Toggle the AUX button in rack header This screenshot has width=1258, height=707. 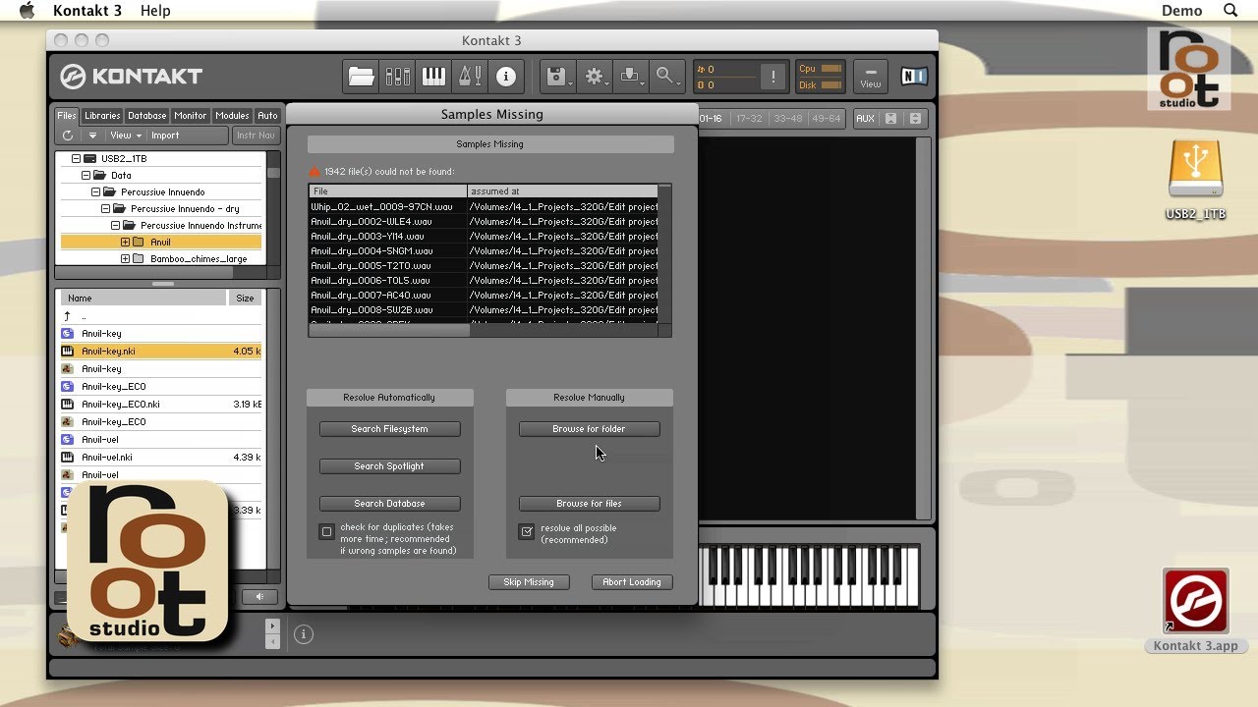tap(865, 119)
